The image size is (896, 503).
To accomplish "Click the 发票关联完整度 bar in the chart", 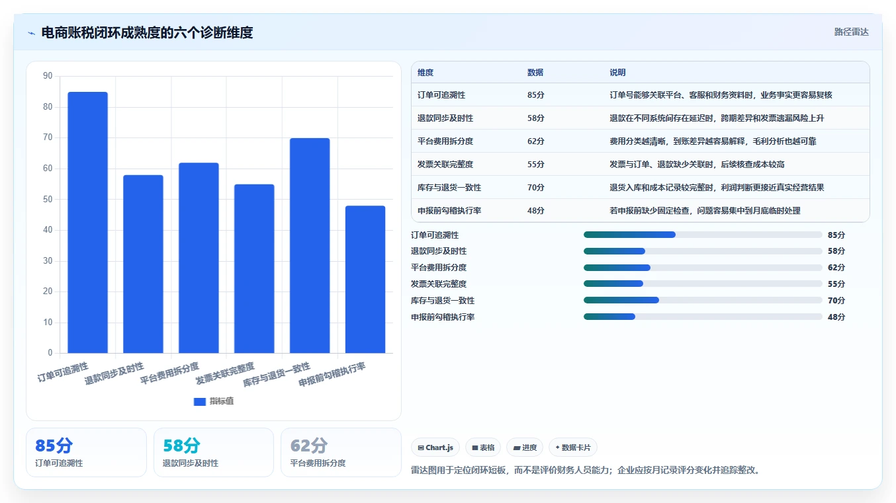I will tap(254, 268).
